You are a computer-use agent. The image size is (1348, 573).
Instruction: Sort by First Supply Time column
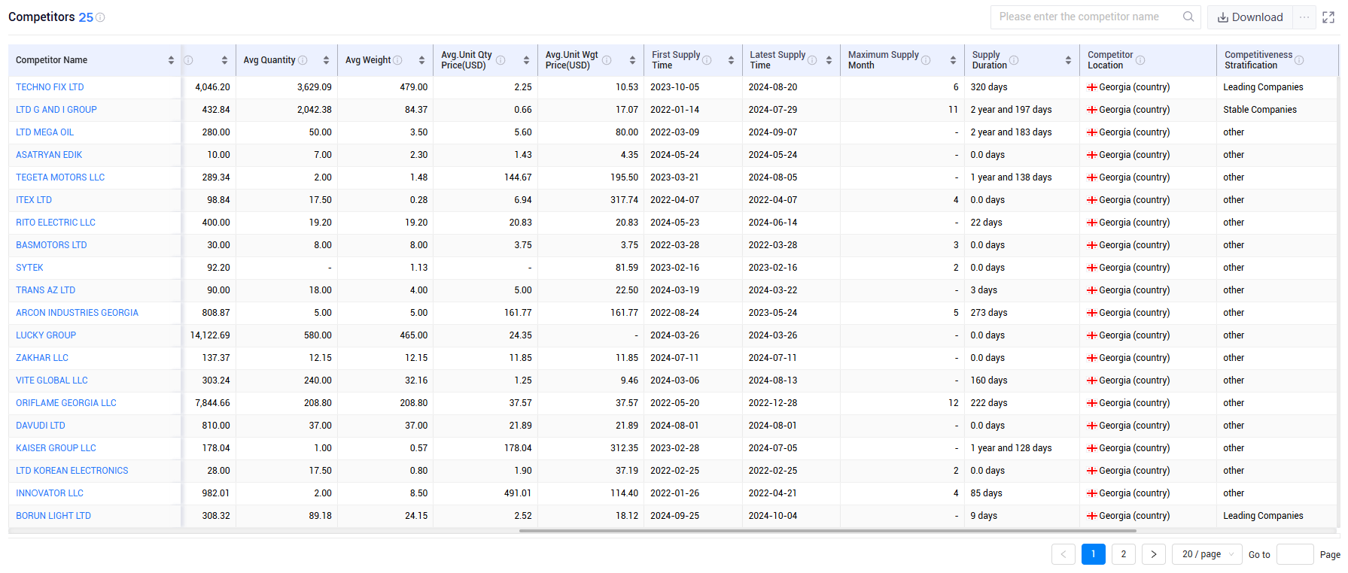point(731,60)
